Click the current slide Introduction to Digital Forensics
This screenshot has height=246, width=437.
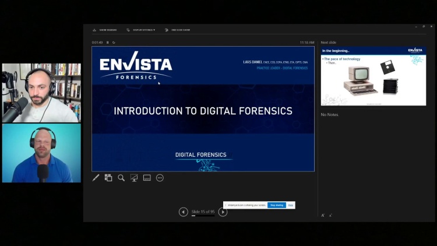tap(203, 109)
